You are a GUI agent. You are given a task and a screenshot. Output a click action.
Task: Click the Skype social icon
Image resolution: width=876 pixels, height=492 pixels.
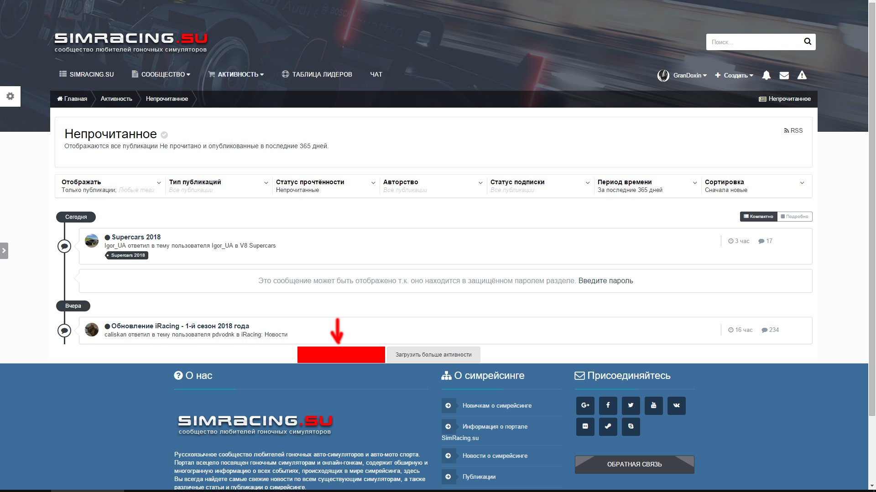pos(631,426)
